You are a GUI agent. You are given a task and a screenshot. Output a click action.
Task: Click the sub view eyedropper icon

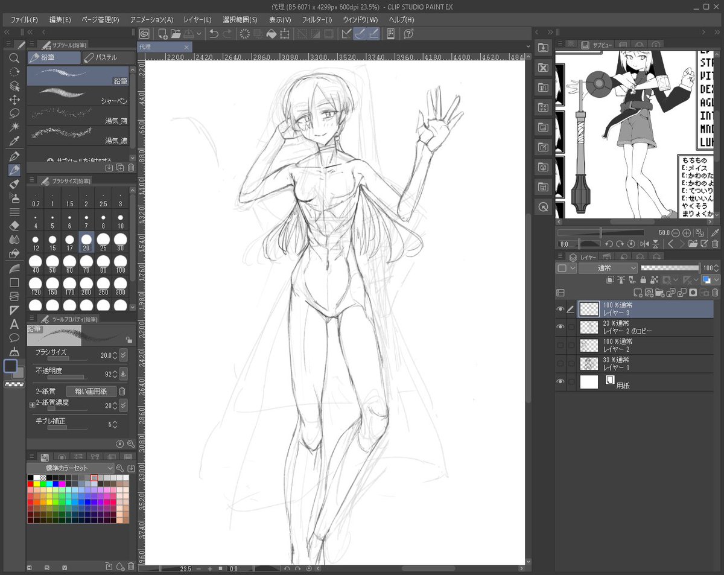tap(716, 232)
